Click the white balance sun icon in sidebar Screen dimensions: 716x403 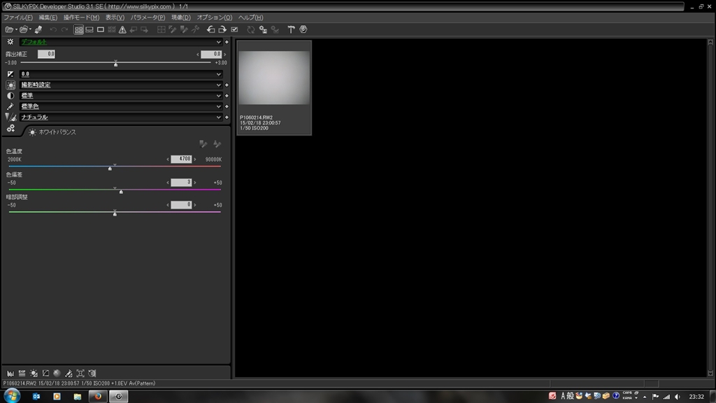pyautogui.click(x=10, y=85)
